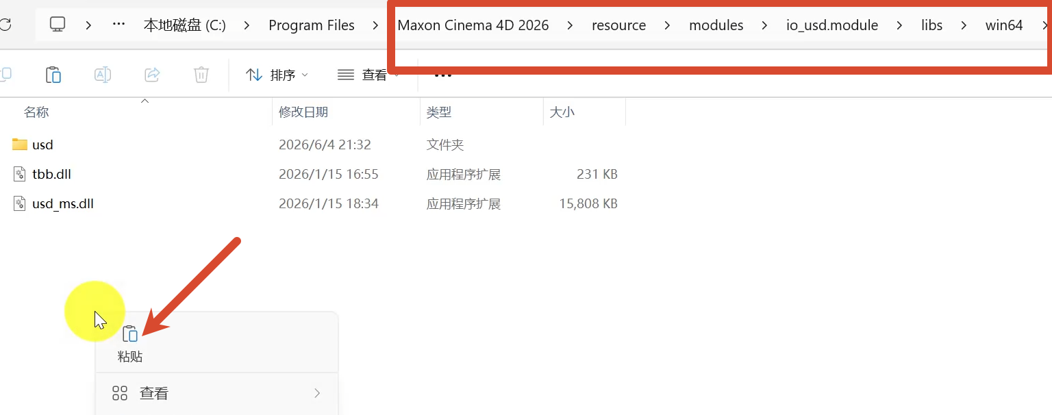Open 查看 submenu in the context menu
The image size is (1052, 415).
coord(216,393)
